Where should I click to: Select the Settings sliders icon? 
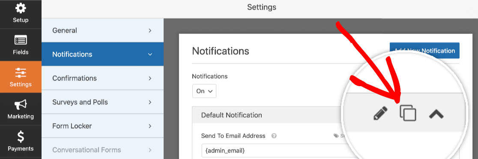pos(21,73)
